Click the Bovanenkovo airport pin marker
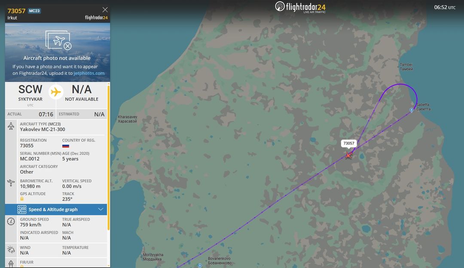The image size is (464, 268). 200,265
